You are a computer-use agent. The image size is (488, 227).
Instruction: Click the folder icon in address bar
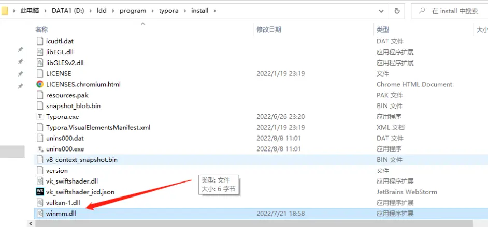[4, 11]
